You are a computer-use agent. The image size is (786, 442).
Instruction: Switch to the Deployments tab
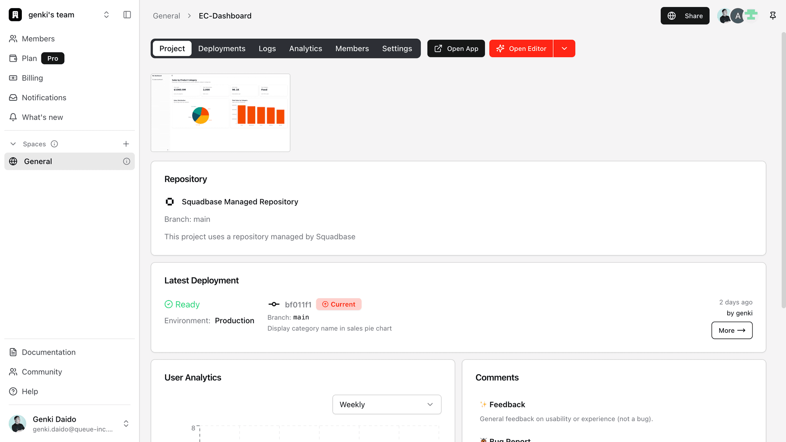pyautogui.click(x=221, y=49)
